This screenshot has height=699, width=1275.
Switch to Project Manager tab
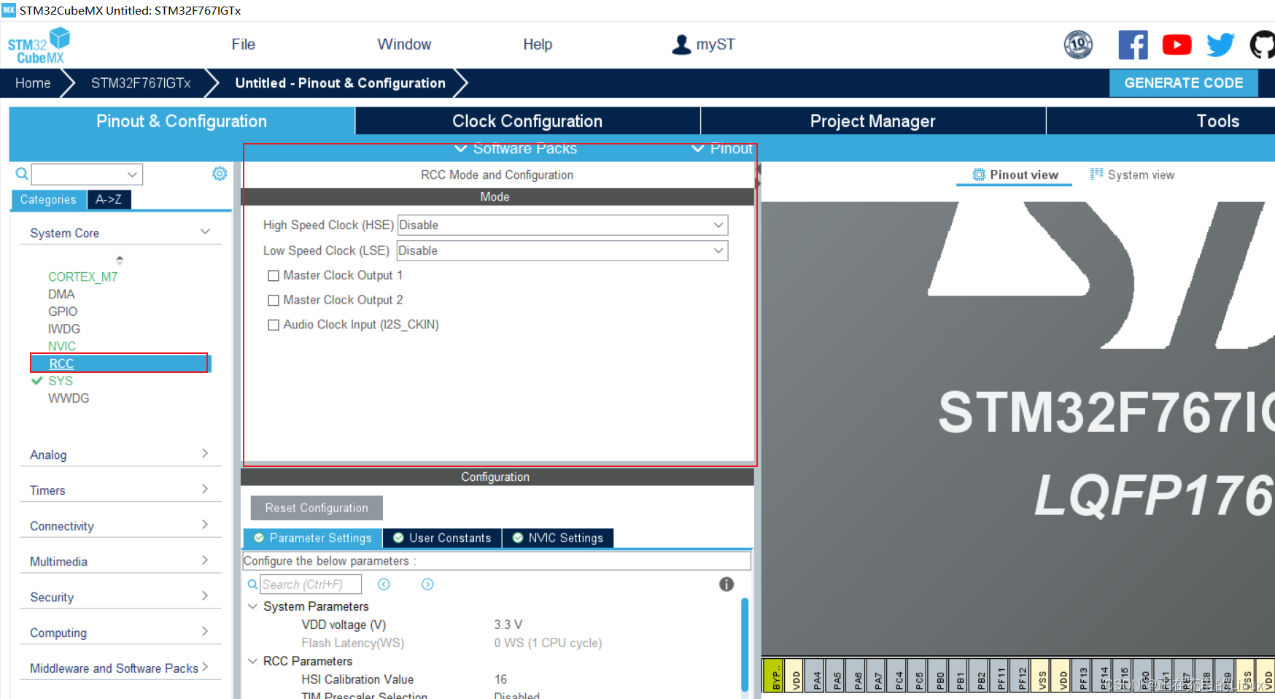click(x=872, y=121)
